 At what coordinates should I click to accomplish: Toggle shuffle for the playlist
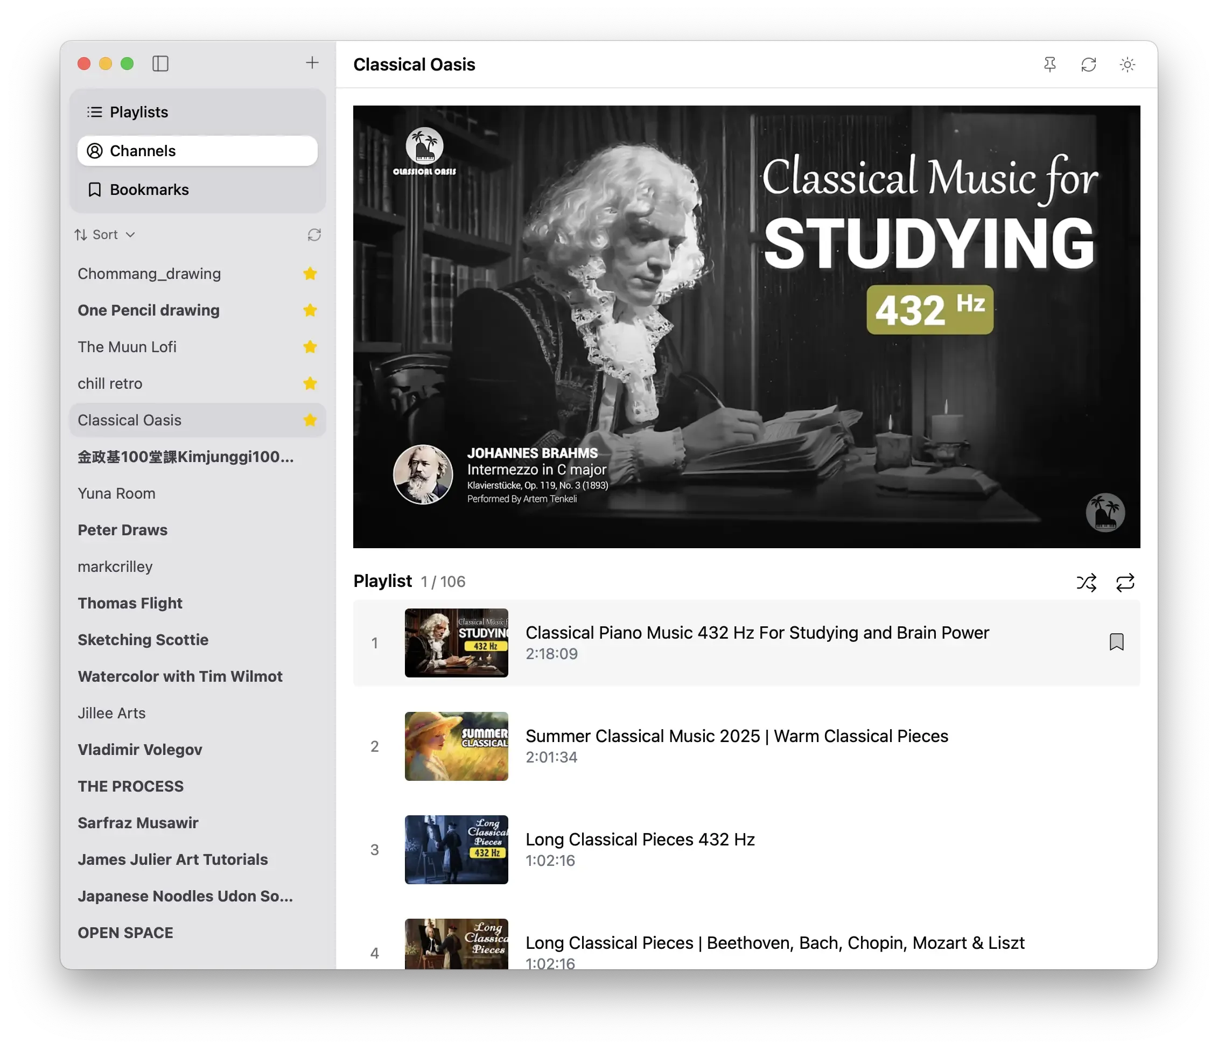1086,583
